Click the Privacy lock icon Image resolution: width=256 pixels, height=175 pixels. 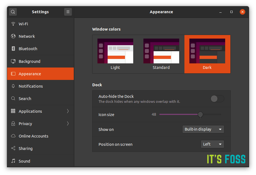pos(13,123)
